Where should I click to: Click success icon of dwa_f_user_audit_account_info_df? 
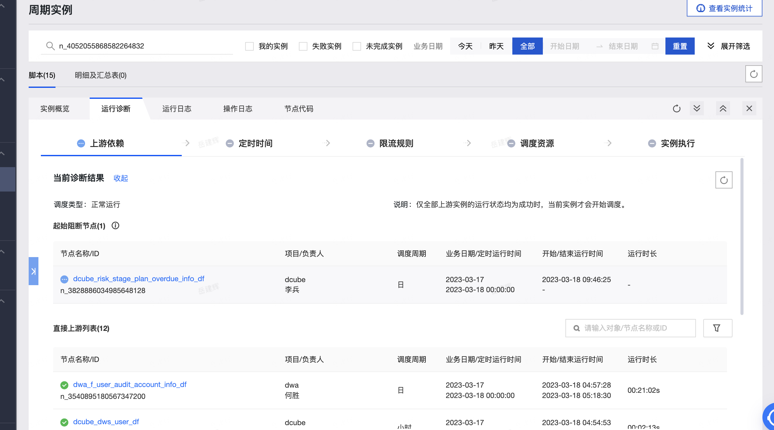[x=64, y=385]
